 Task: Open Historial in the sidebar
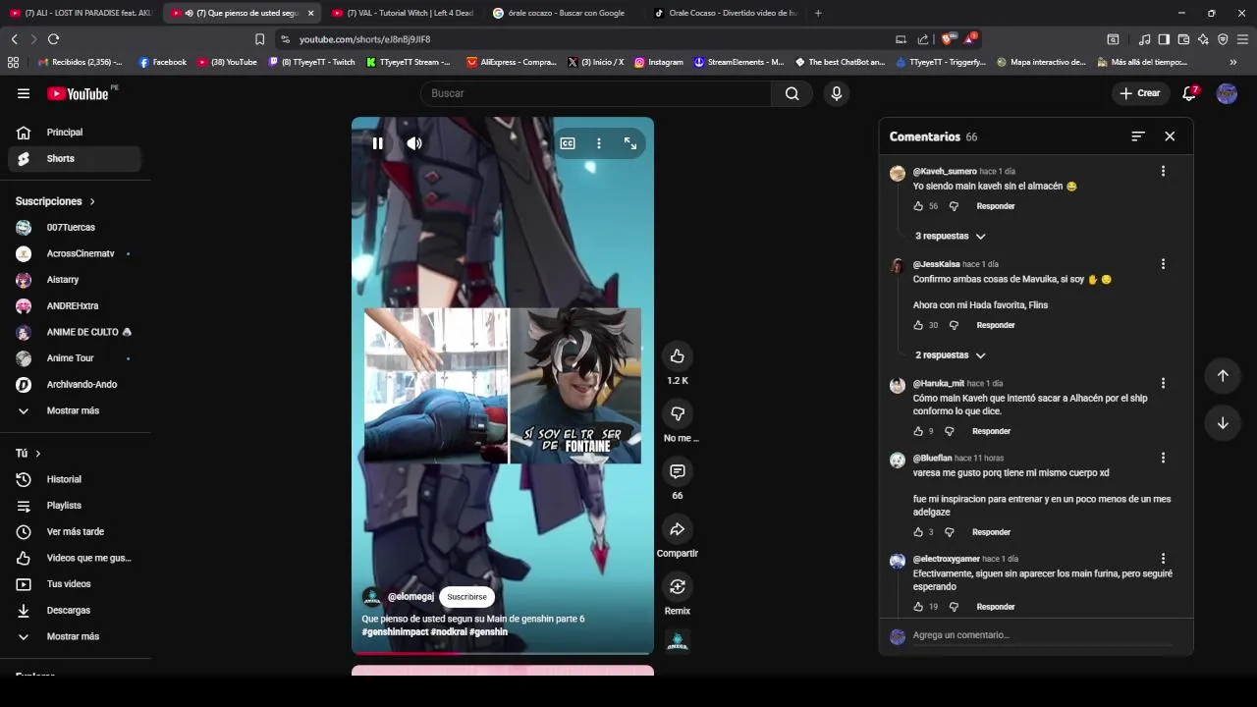coord(77,479)
